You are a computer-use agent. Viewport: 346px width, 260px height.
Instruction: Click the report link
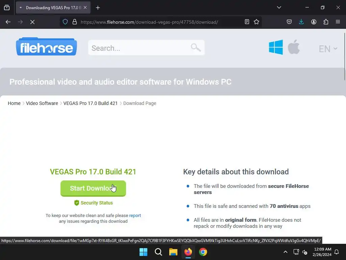pos(135,216)
